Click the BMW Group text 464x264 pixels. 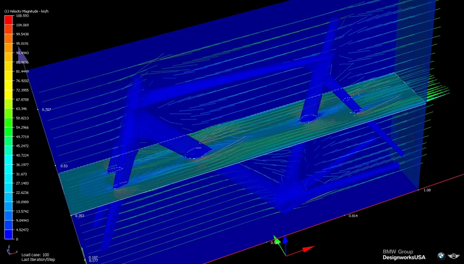pos(398,252)
